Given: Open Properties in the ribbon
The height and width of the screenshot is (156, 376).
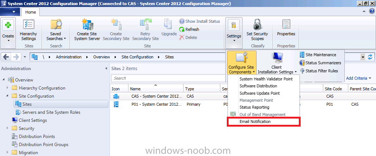Looking at the screenshot, I should point(286,28).
